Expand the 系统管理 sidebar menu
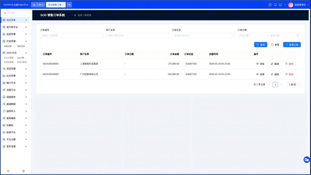 pyautogui.click(x=15, y=34)
